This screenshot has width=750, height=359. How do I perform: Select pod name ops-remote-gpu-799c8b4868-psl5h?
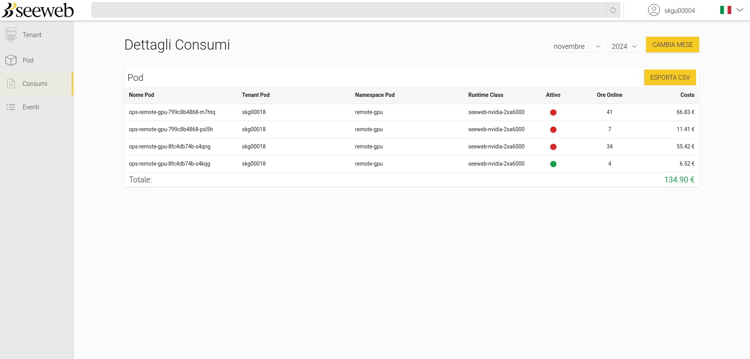click(171, 129)
